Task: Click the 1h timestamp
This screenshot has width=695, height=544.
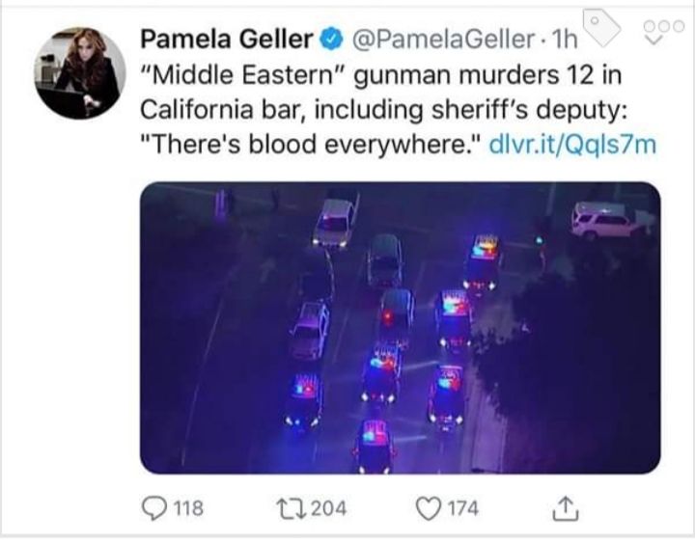Action: pyautogui.click(x=564, y=40)
